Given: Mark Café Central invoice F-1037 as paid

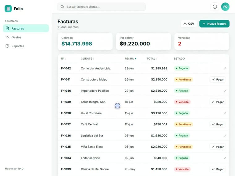Looking at the screenshot, I should [217, 124].
